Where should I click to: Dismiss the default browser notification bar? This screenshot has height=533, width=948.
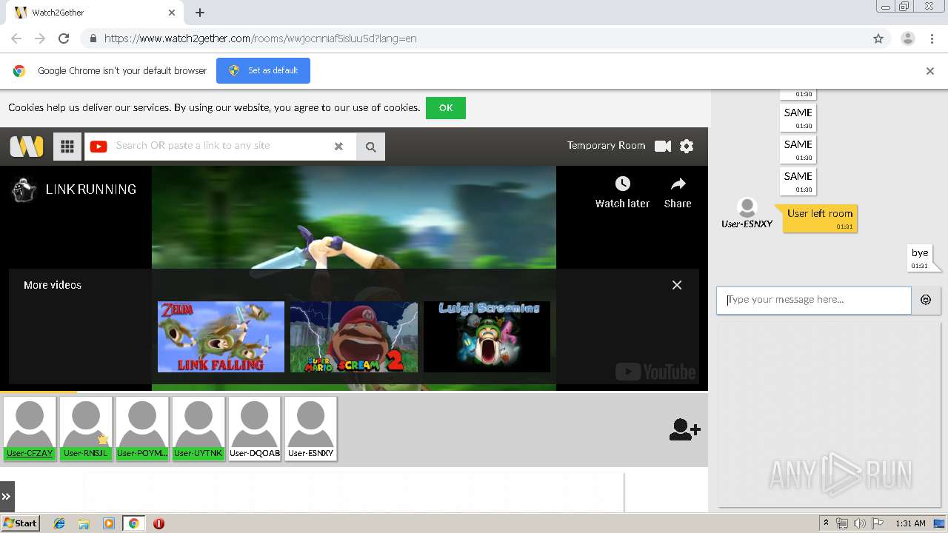pyautogui.click(x=930, y=71)
